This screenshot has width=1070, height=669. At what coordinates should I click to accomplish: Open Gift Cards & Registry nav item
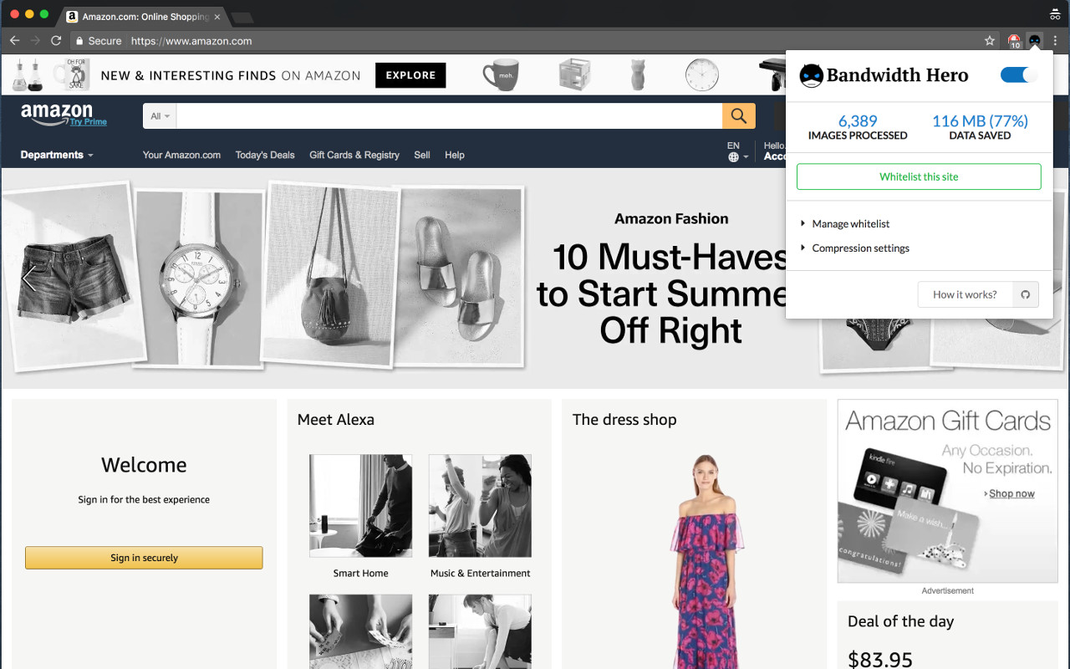(354, 155)
